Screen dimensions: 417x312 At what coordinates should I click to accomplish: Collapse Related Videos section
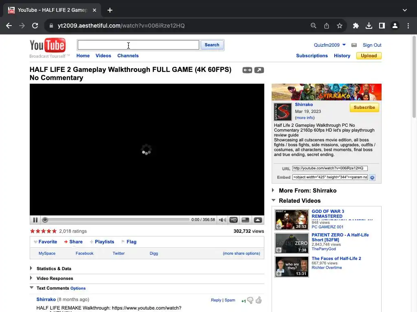pos(273,200)
